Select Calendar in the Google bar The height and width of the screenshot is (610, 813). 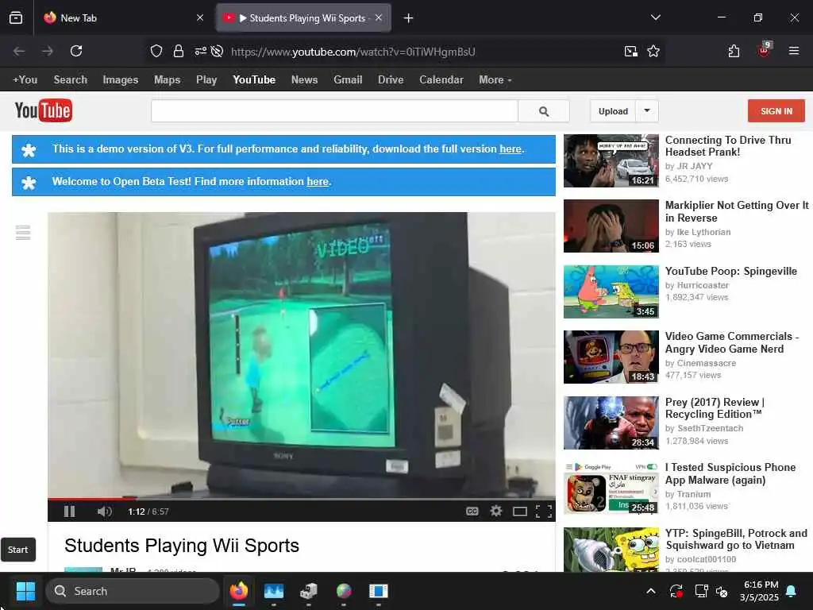tap(441, 80)
